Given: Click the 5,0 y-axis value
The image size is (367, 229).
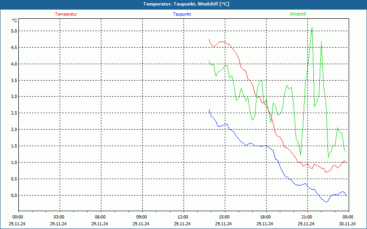Looking at the screenshot, I should [x=14, y=31].
